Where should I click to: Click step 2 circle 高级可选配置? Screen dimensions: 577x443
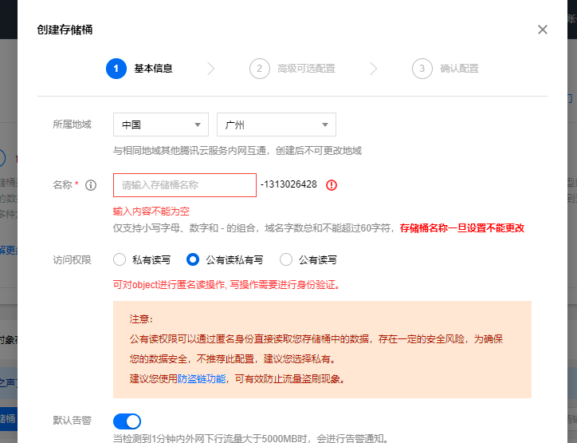[x=259, y=69]
